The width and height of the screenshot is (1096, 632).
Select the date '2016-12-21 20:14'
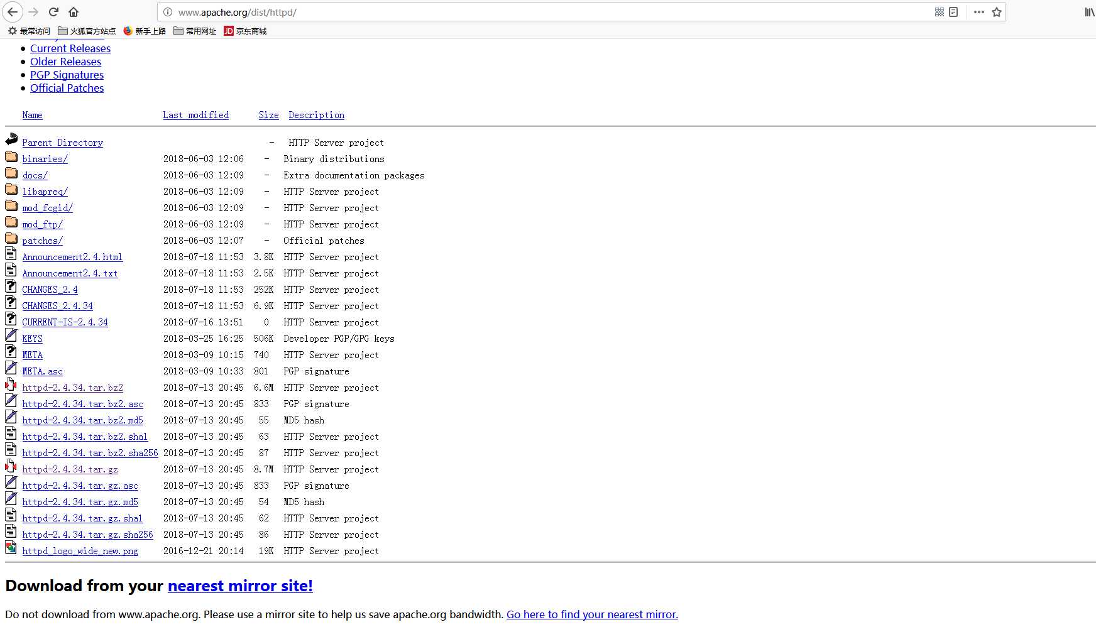204,551
